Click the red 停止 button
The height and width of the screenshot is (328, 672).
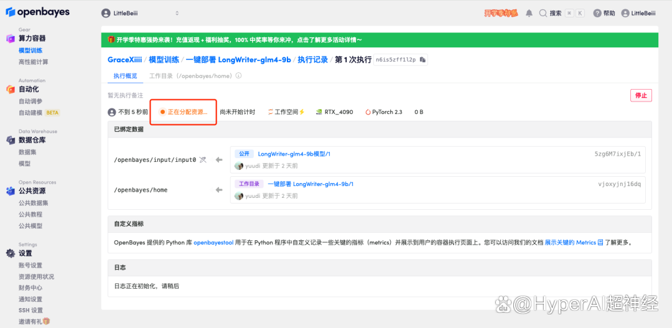[641, 95]
